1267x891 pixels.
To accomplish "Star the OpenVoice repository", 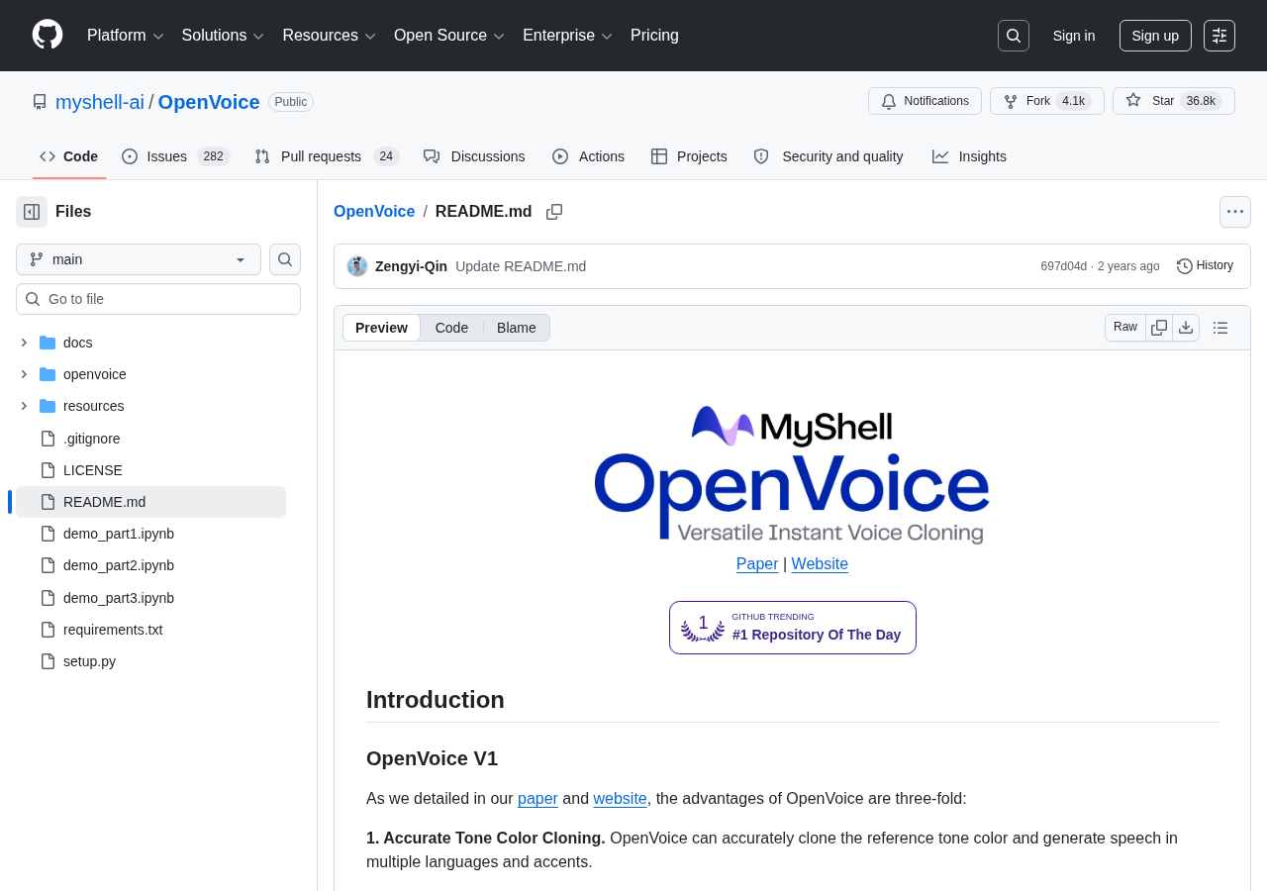I will (1174, 101).
